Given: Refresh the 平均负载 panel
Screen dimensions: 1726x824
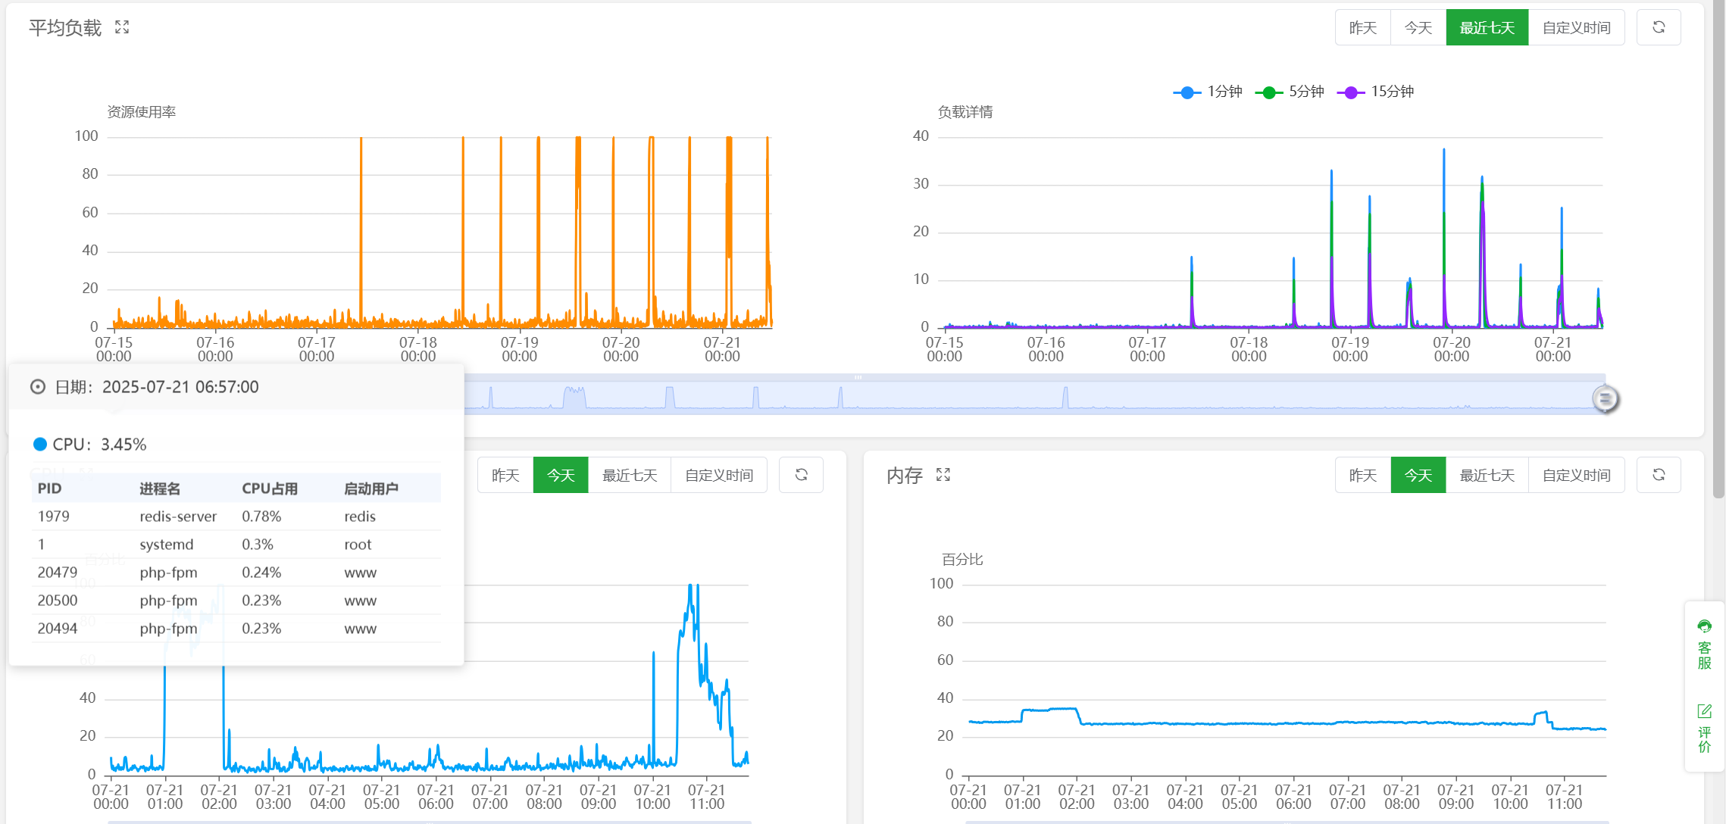Looking at the screenshot, I should tap(1659, 27).
